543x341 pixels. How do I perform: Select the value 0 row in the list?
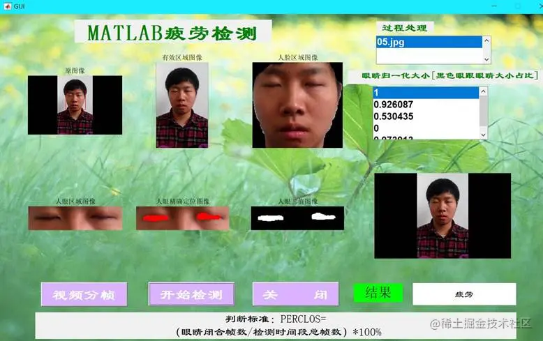click(x=426, y=128)
